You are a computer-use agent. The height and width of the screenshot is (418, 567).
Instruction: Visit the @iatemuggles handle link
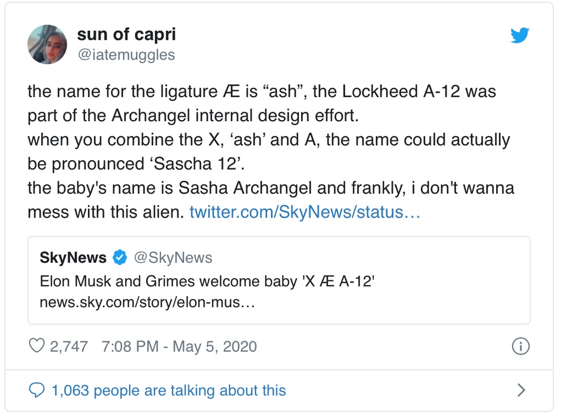[x=126, y=54]
